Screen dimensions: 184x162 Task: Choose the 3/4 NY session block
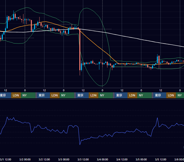pos(144,95)
